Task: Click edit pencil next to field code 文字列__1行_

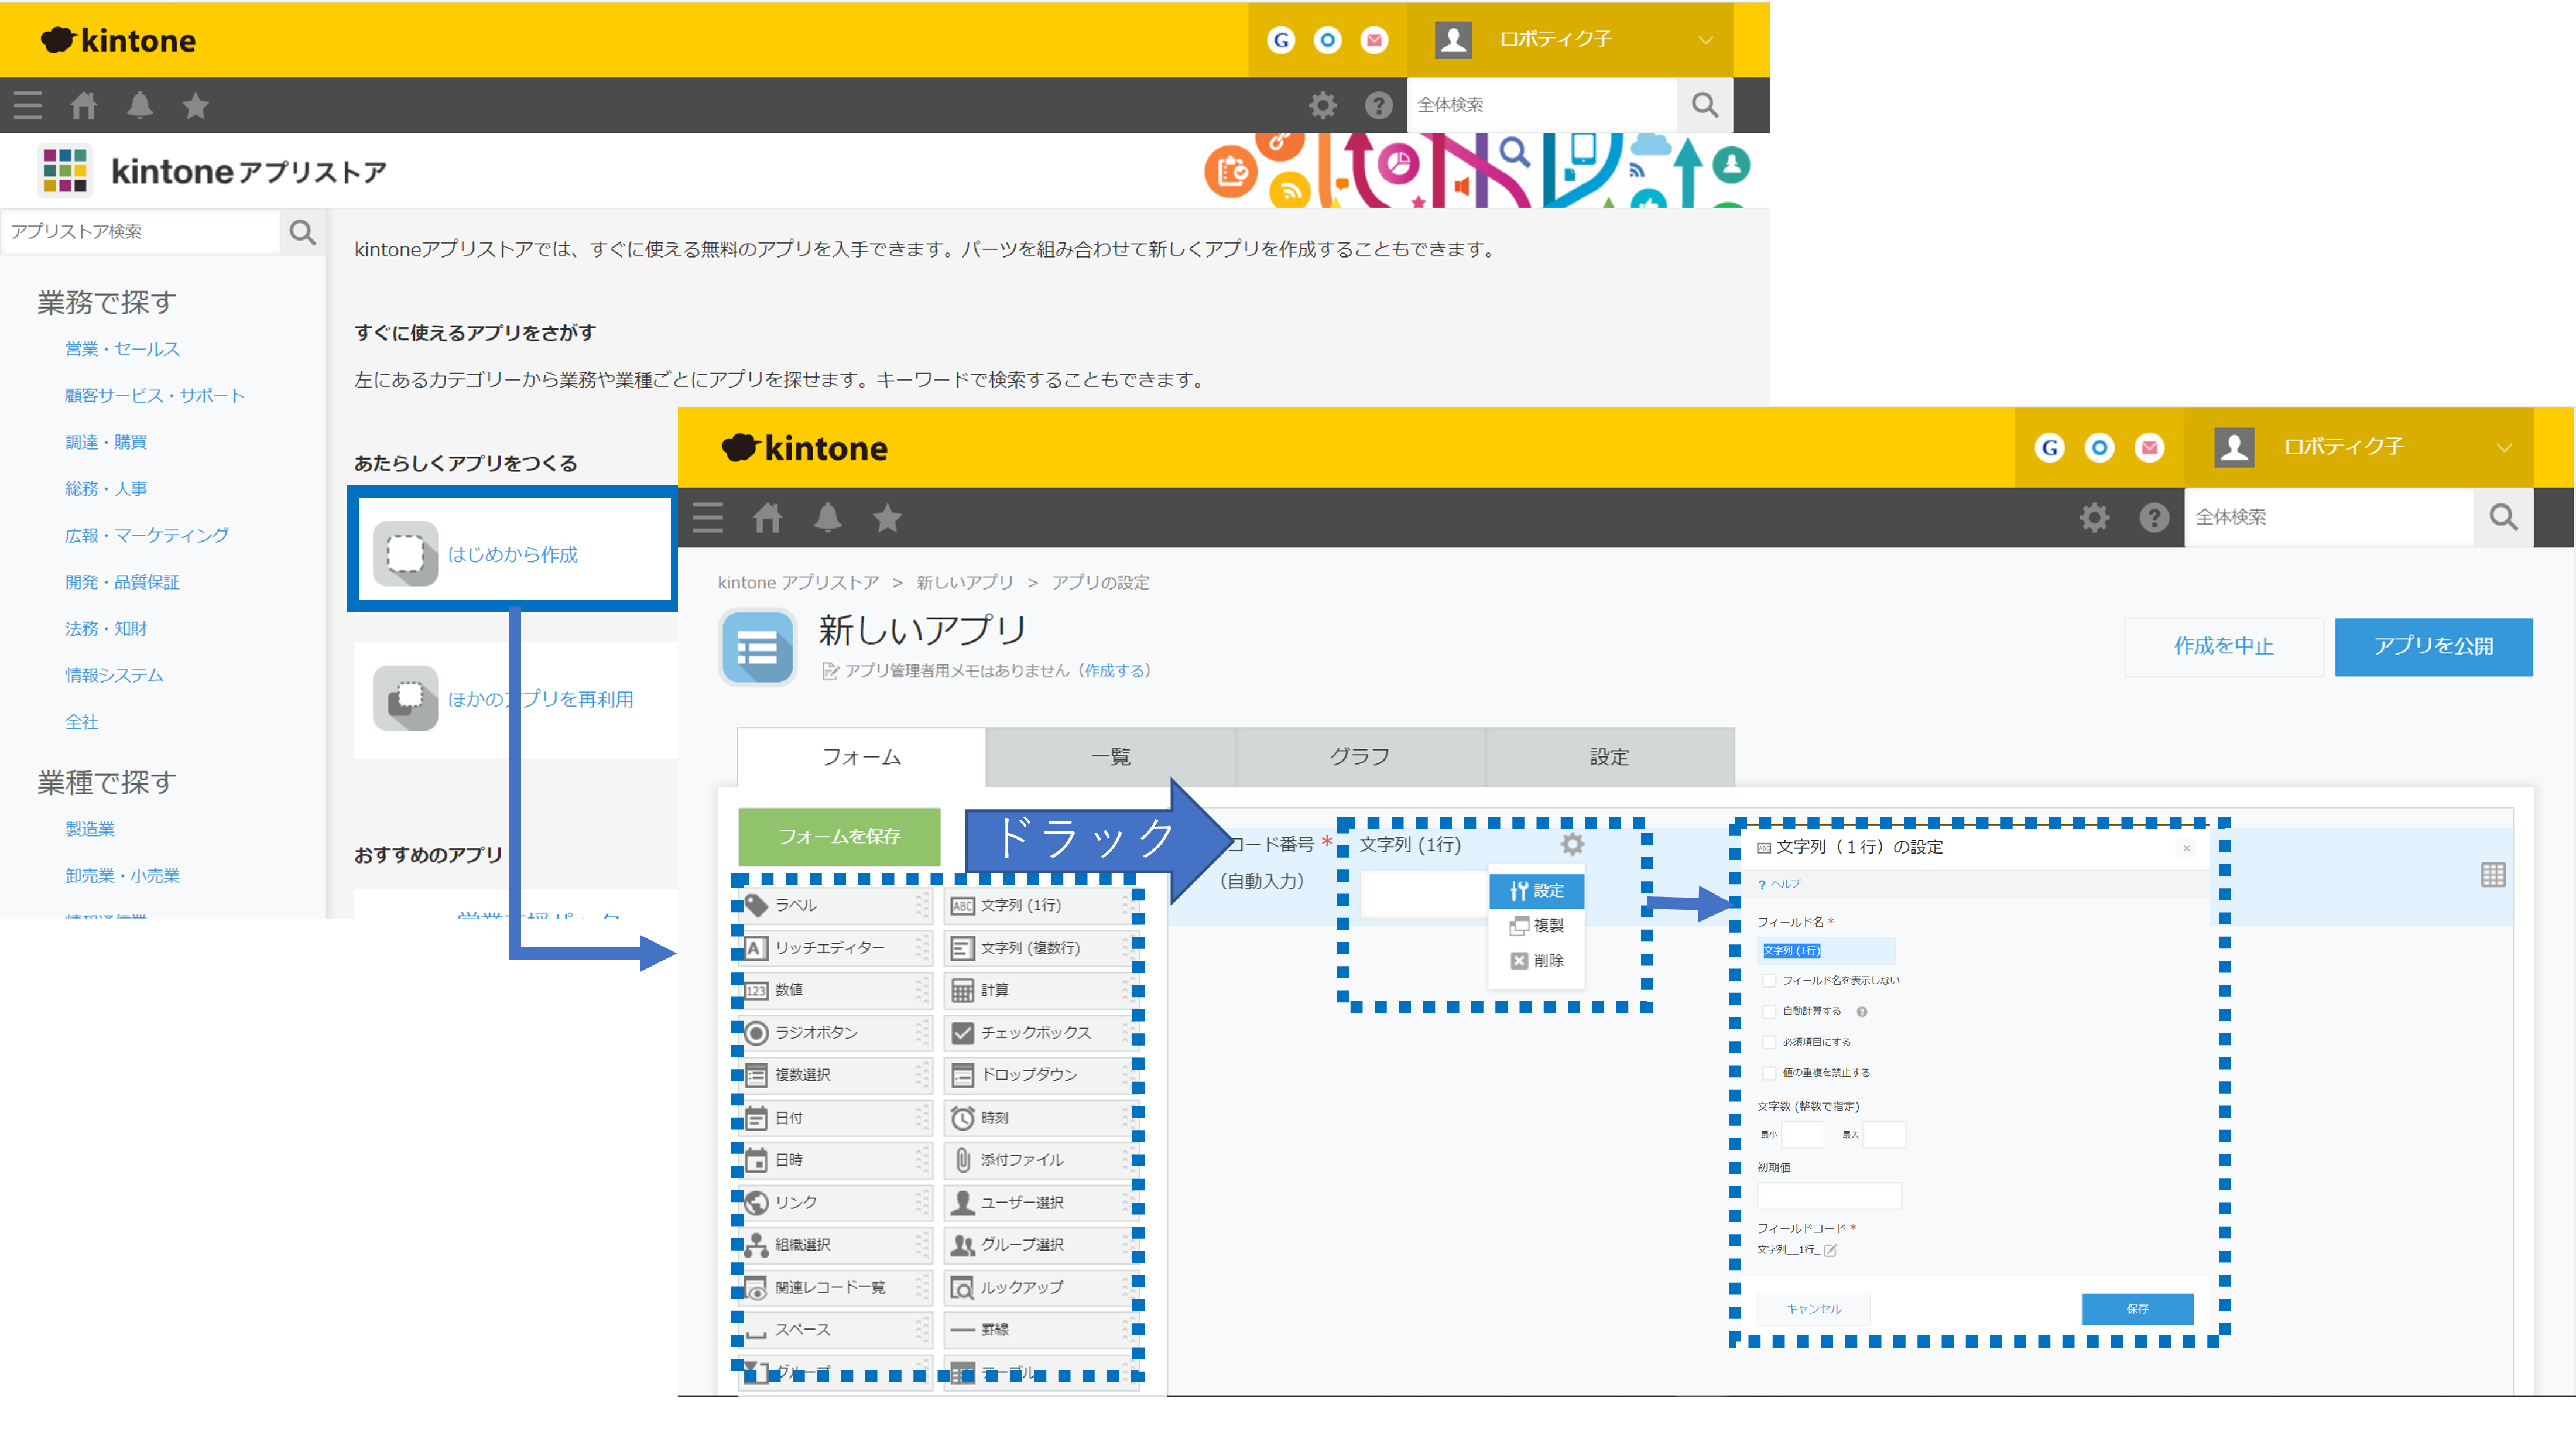Action: click(1830, 1250)
